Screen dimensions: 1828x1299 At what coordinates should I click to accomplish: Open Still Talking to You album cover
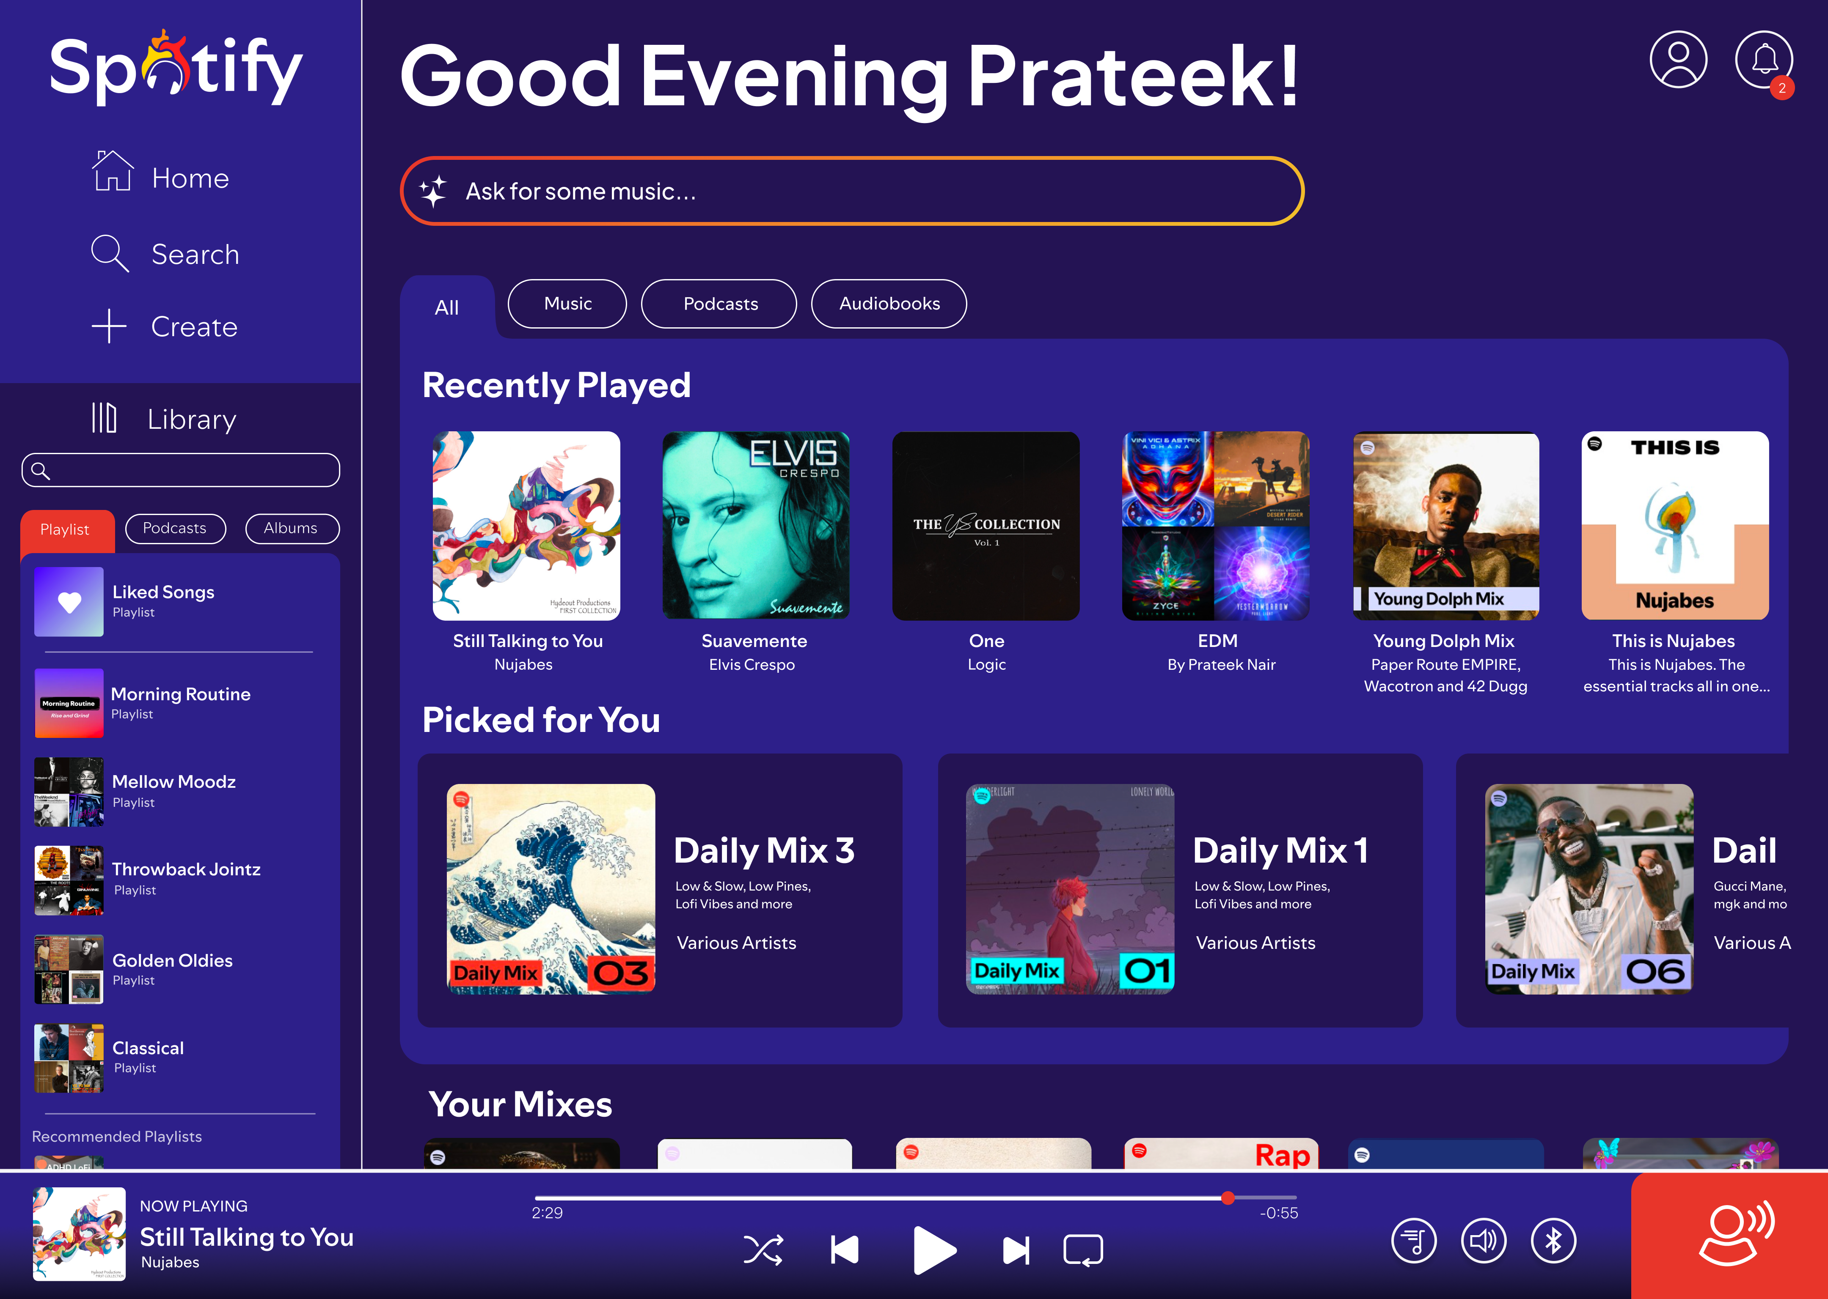(526, 526)
